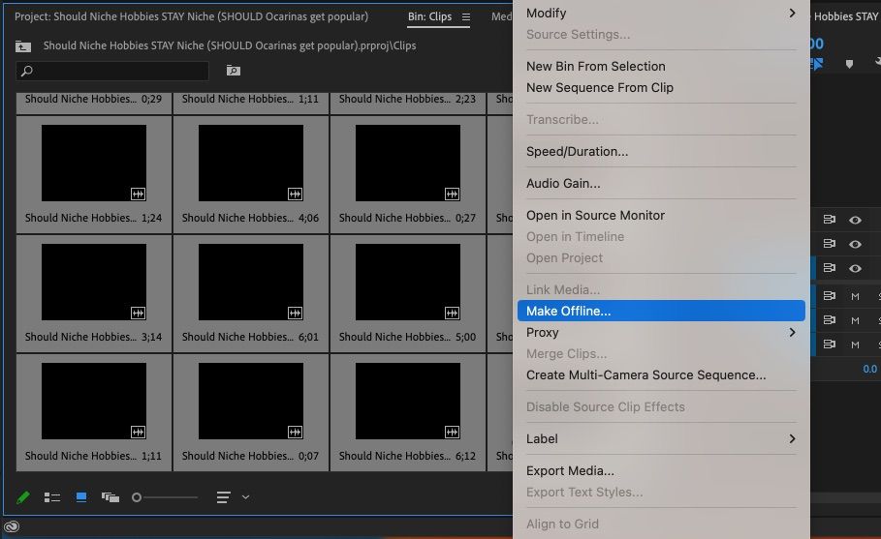
Task: Expand the Proxy submenu arrow
Action: click(x=792, y=333)
